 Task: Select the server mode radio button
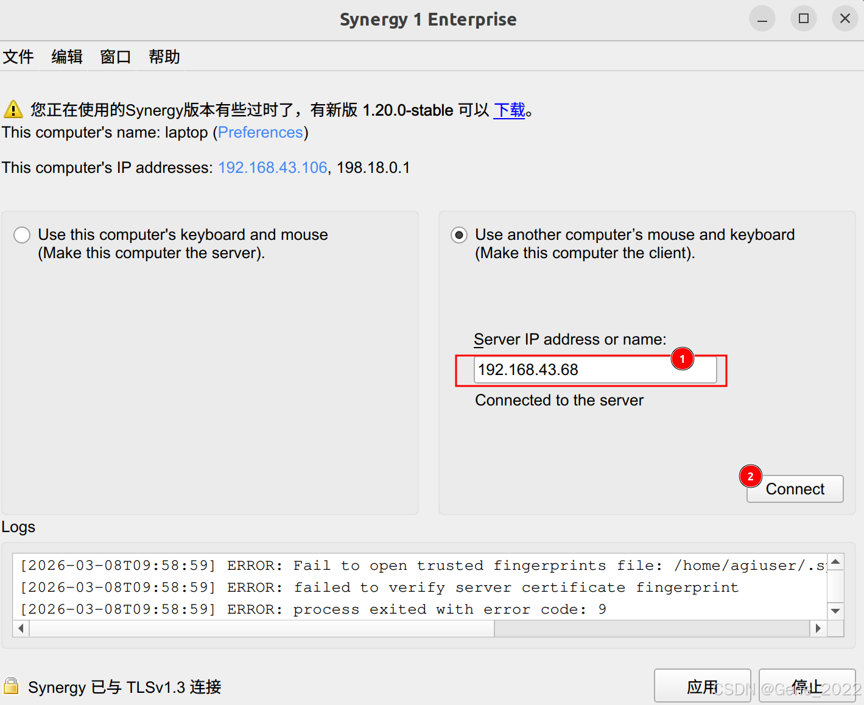[x=22, y=235]
